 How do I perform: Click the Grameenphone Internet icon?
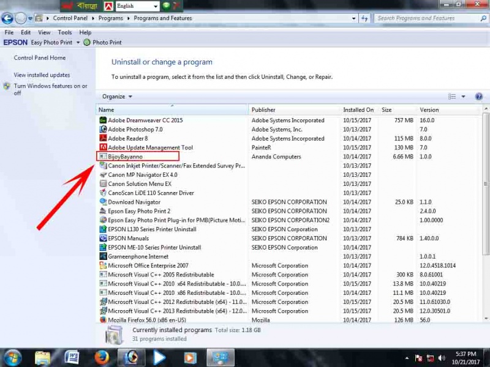103,256
